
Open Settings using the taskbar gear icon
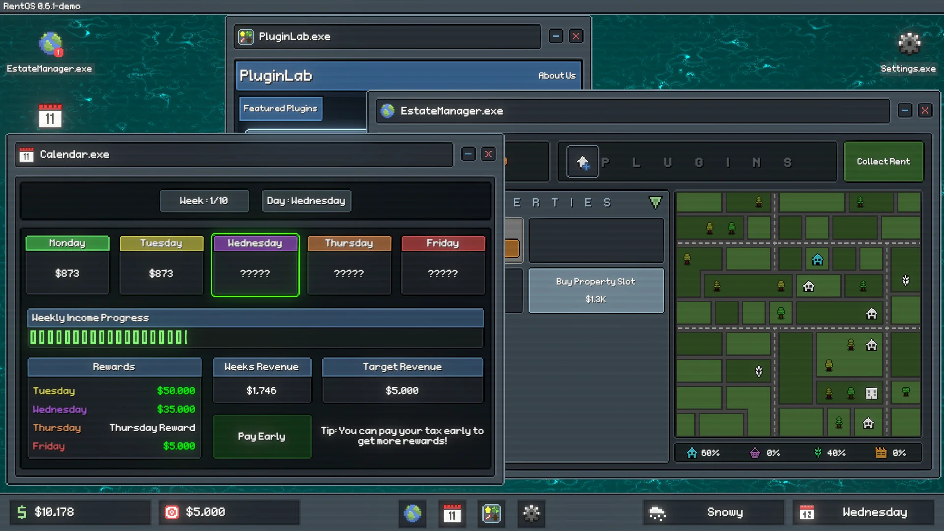coord(531,514)
